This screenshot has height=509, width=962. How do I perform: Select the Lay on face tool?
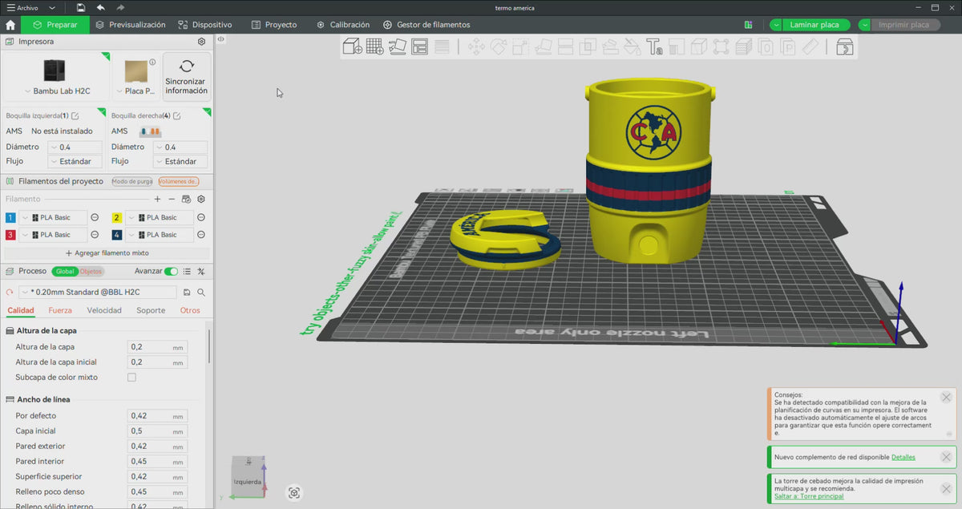(x=543, y=46)
